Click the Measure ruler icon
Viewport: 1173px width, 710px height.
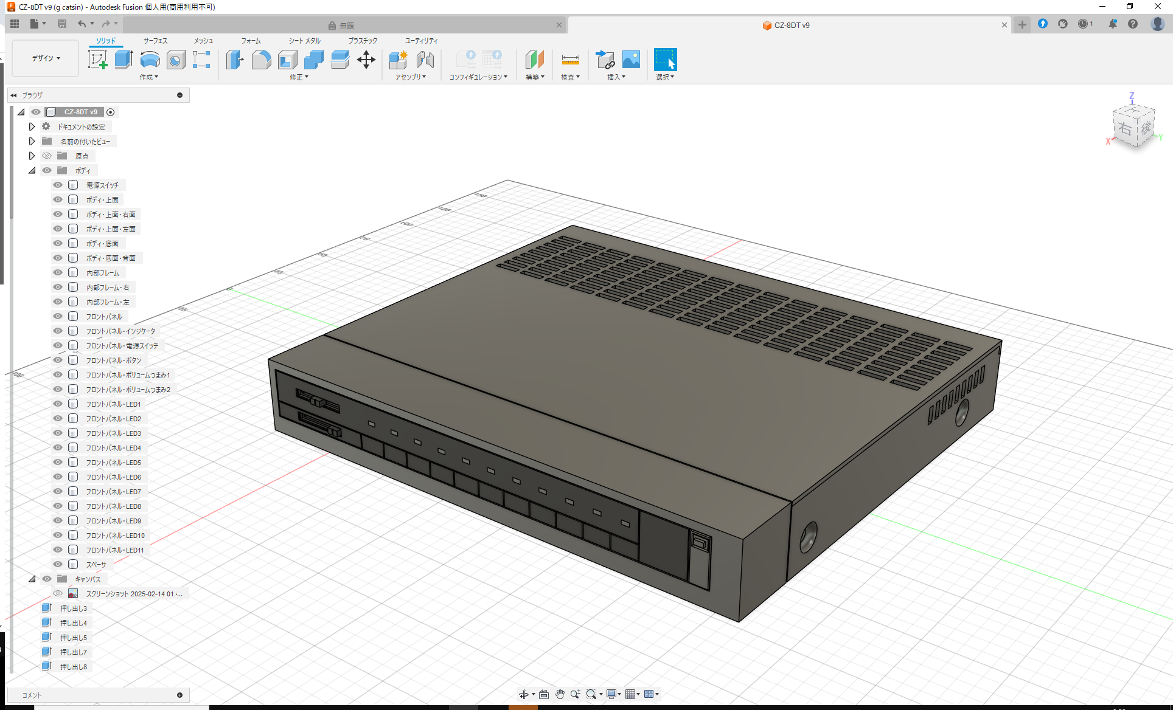click(x=570, y=60)
